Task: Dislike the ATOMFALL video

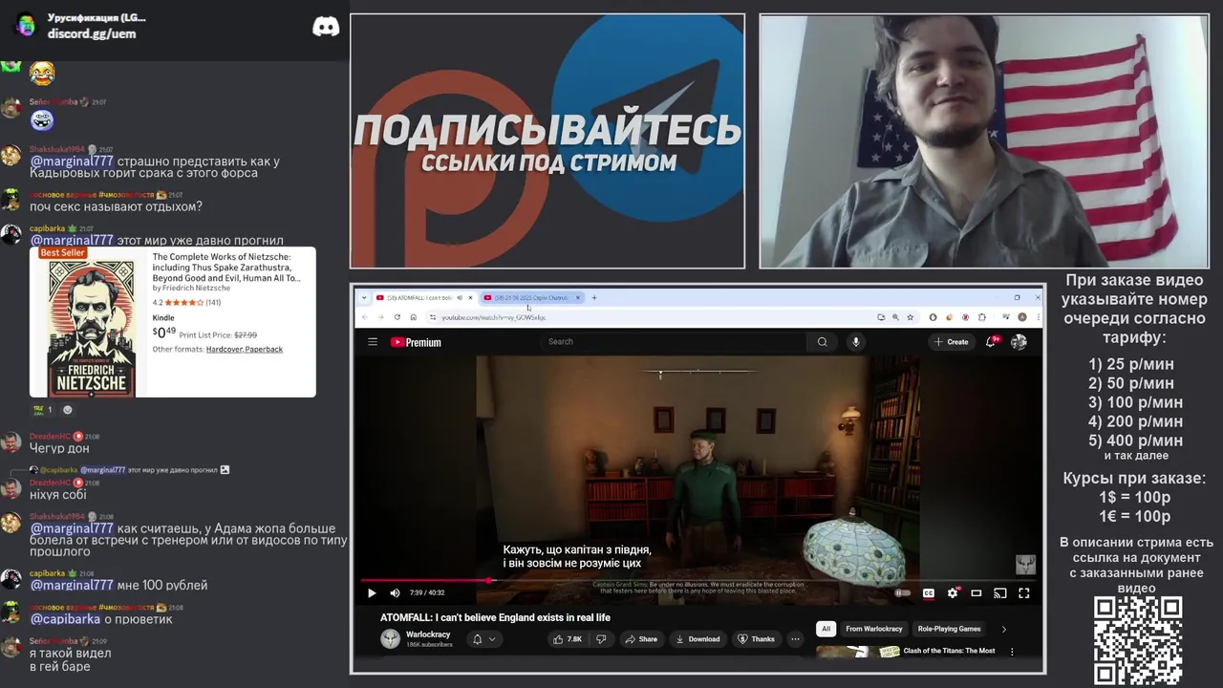Action: pyautogui.click(x=601, y=638)
